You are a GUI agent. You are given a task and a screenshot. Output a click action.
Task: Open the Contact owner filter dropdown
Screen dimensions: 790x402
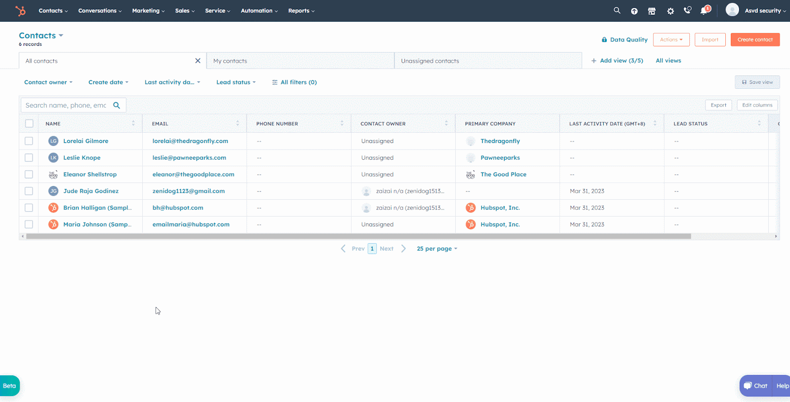pyautogui.click(x=48, y=82)
